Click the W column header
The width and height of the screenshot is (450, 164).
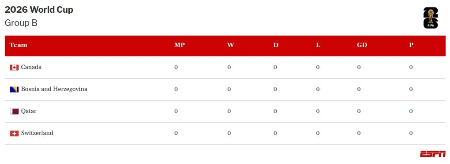click(230, 45)
